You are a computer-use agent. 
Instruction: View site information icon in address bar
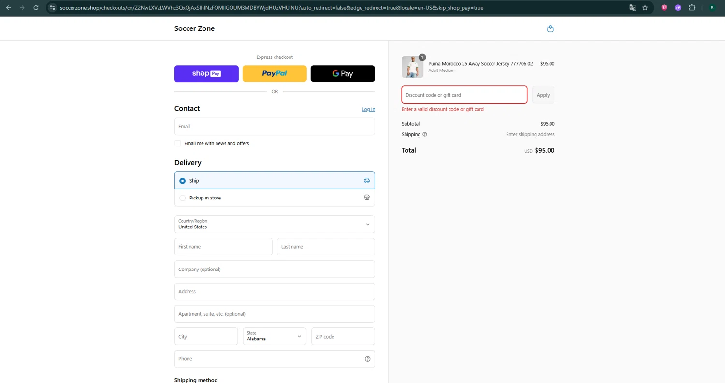tap(53, 8)
